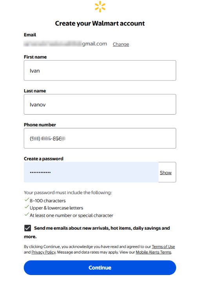Click the checkmark icon beside 8–100 characters

(27, 200)
